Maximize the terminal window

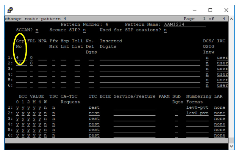(210, 10)
